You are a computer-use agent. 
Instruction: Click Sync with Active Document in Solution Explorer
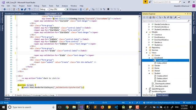(165, 17)
